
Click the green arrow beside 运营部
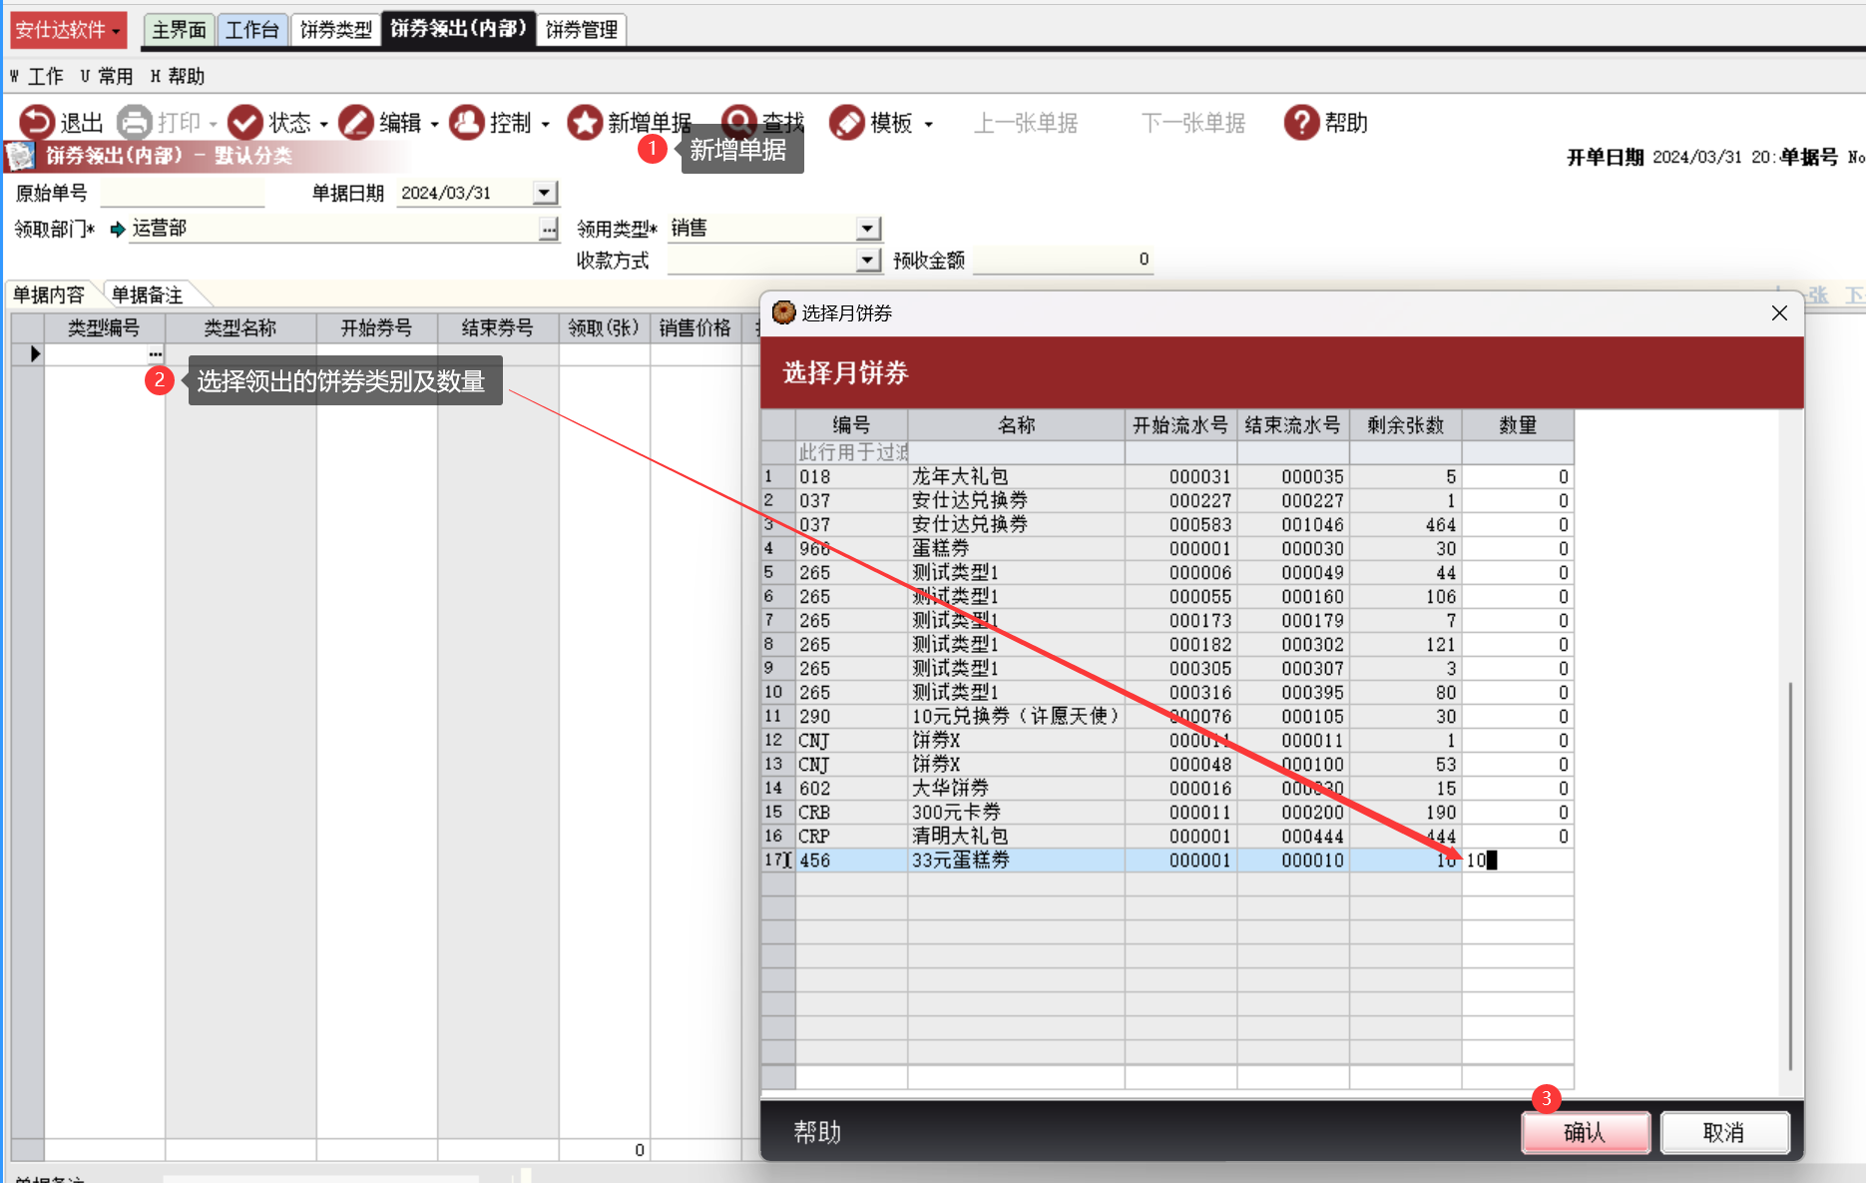point(118,230)
